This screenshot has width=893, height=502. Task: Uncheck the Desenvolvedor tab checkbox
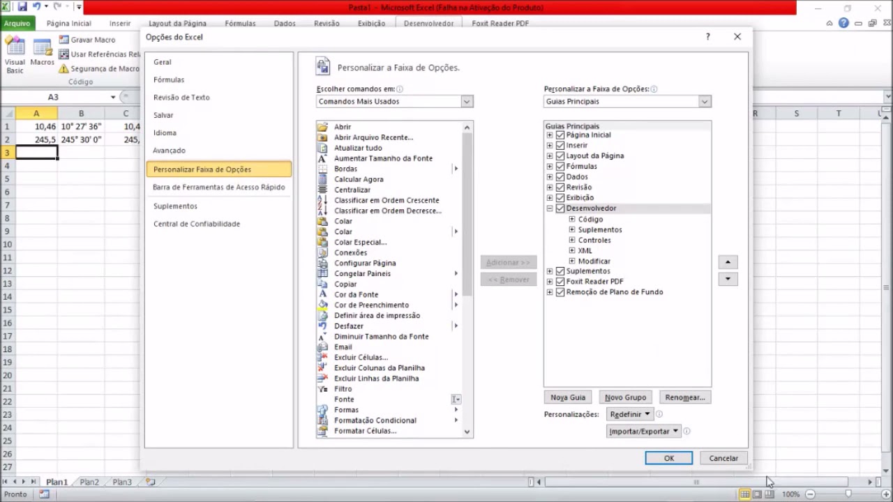(x=560, y=208)
